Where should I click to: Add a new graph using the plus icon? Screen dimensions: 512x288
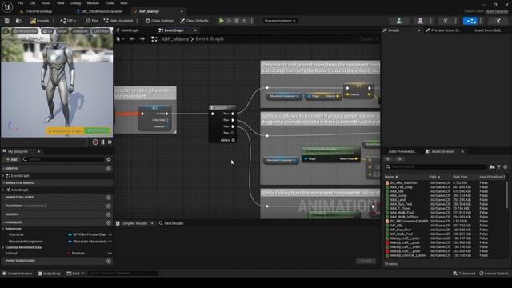point(109,169)
